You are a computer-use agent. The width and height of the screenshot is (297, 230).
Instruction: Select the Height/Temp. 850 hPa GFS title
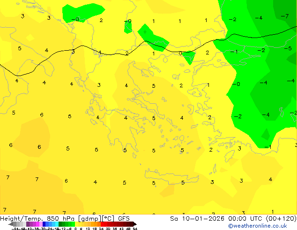point(65,219)
